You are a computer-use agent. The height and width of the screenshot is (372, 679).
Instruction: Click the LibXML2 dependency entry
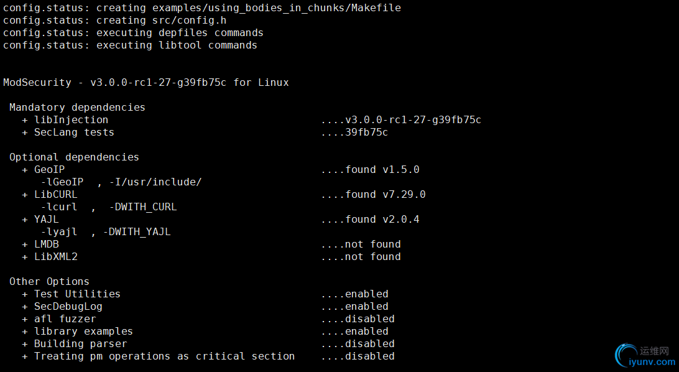click(x=56, y=256)
